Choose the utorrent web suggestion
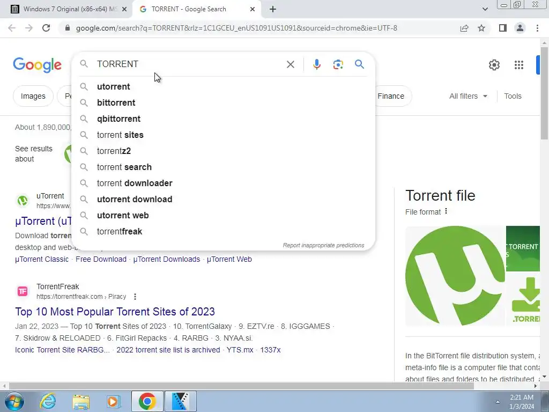This screenshot has width=549, height=412. pyautogui.click(x=223, y=216)
